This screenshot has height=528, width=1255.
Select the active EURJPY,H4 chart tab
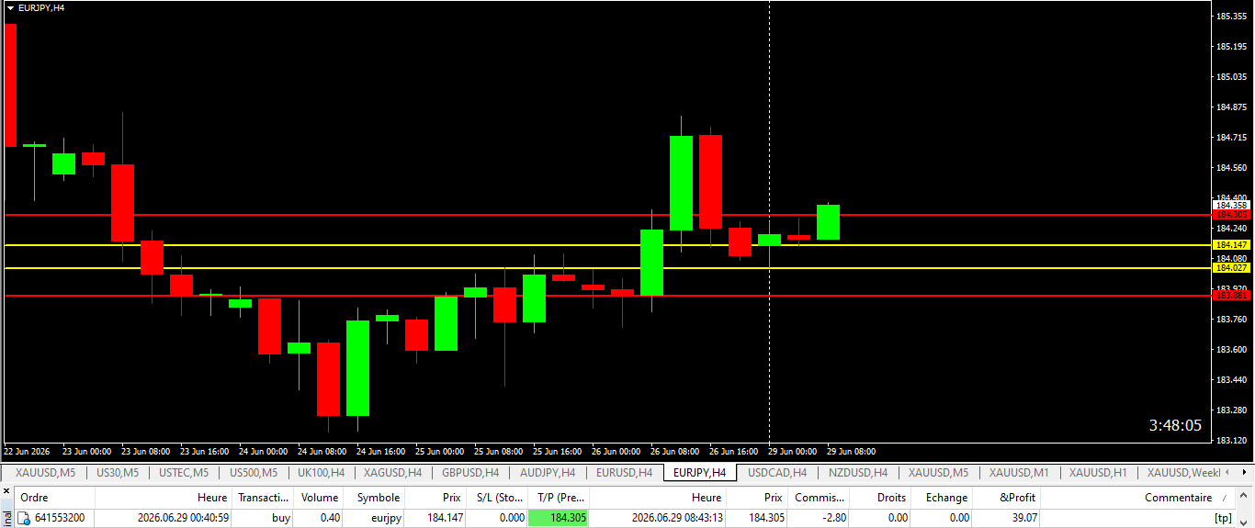699,473
